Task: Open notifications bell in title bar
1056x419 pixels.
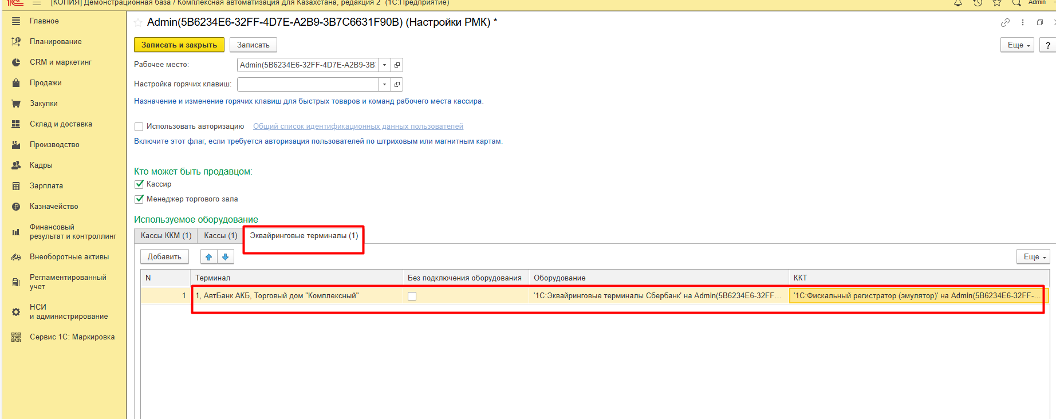Action: (x=958, y=3)
